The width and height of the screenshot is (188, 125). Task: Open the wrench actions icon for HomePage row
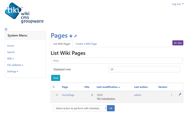(x=180, y=94)
